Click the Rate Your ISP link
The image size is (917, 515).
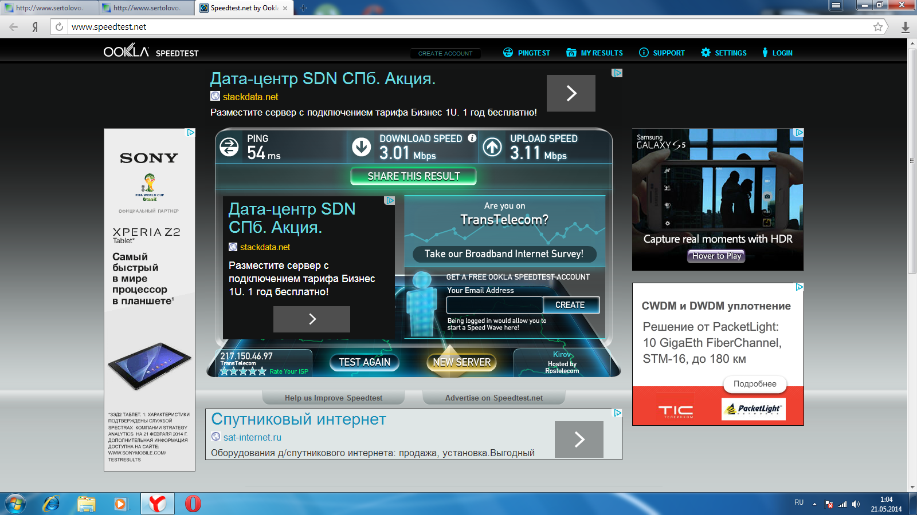point(289,372)
